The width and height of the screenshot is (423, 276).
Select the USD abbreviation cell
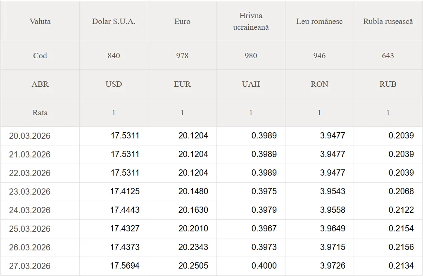[114, 84]
